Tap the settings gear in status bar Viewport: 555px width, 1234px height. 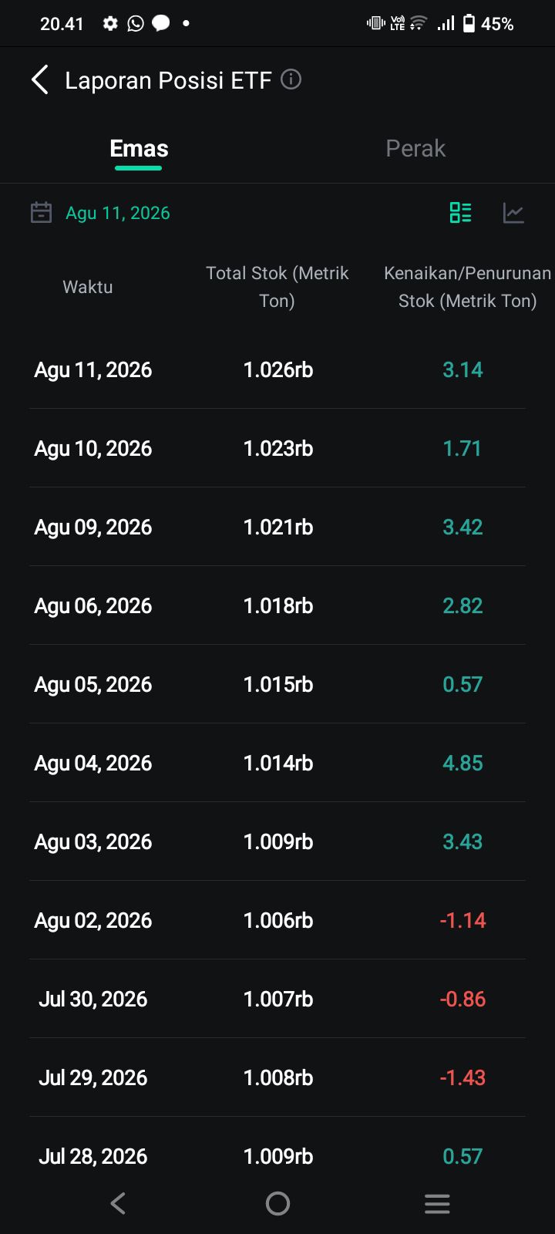[x=110, y=24]
